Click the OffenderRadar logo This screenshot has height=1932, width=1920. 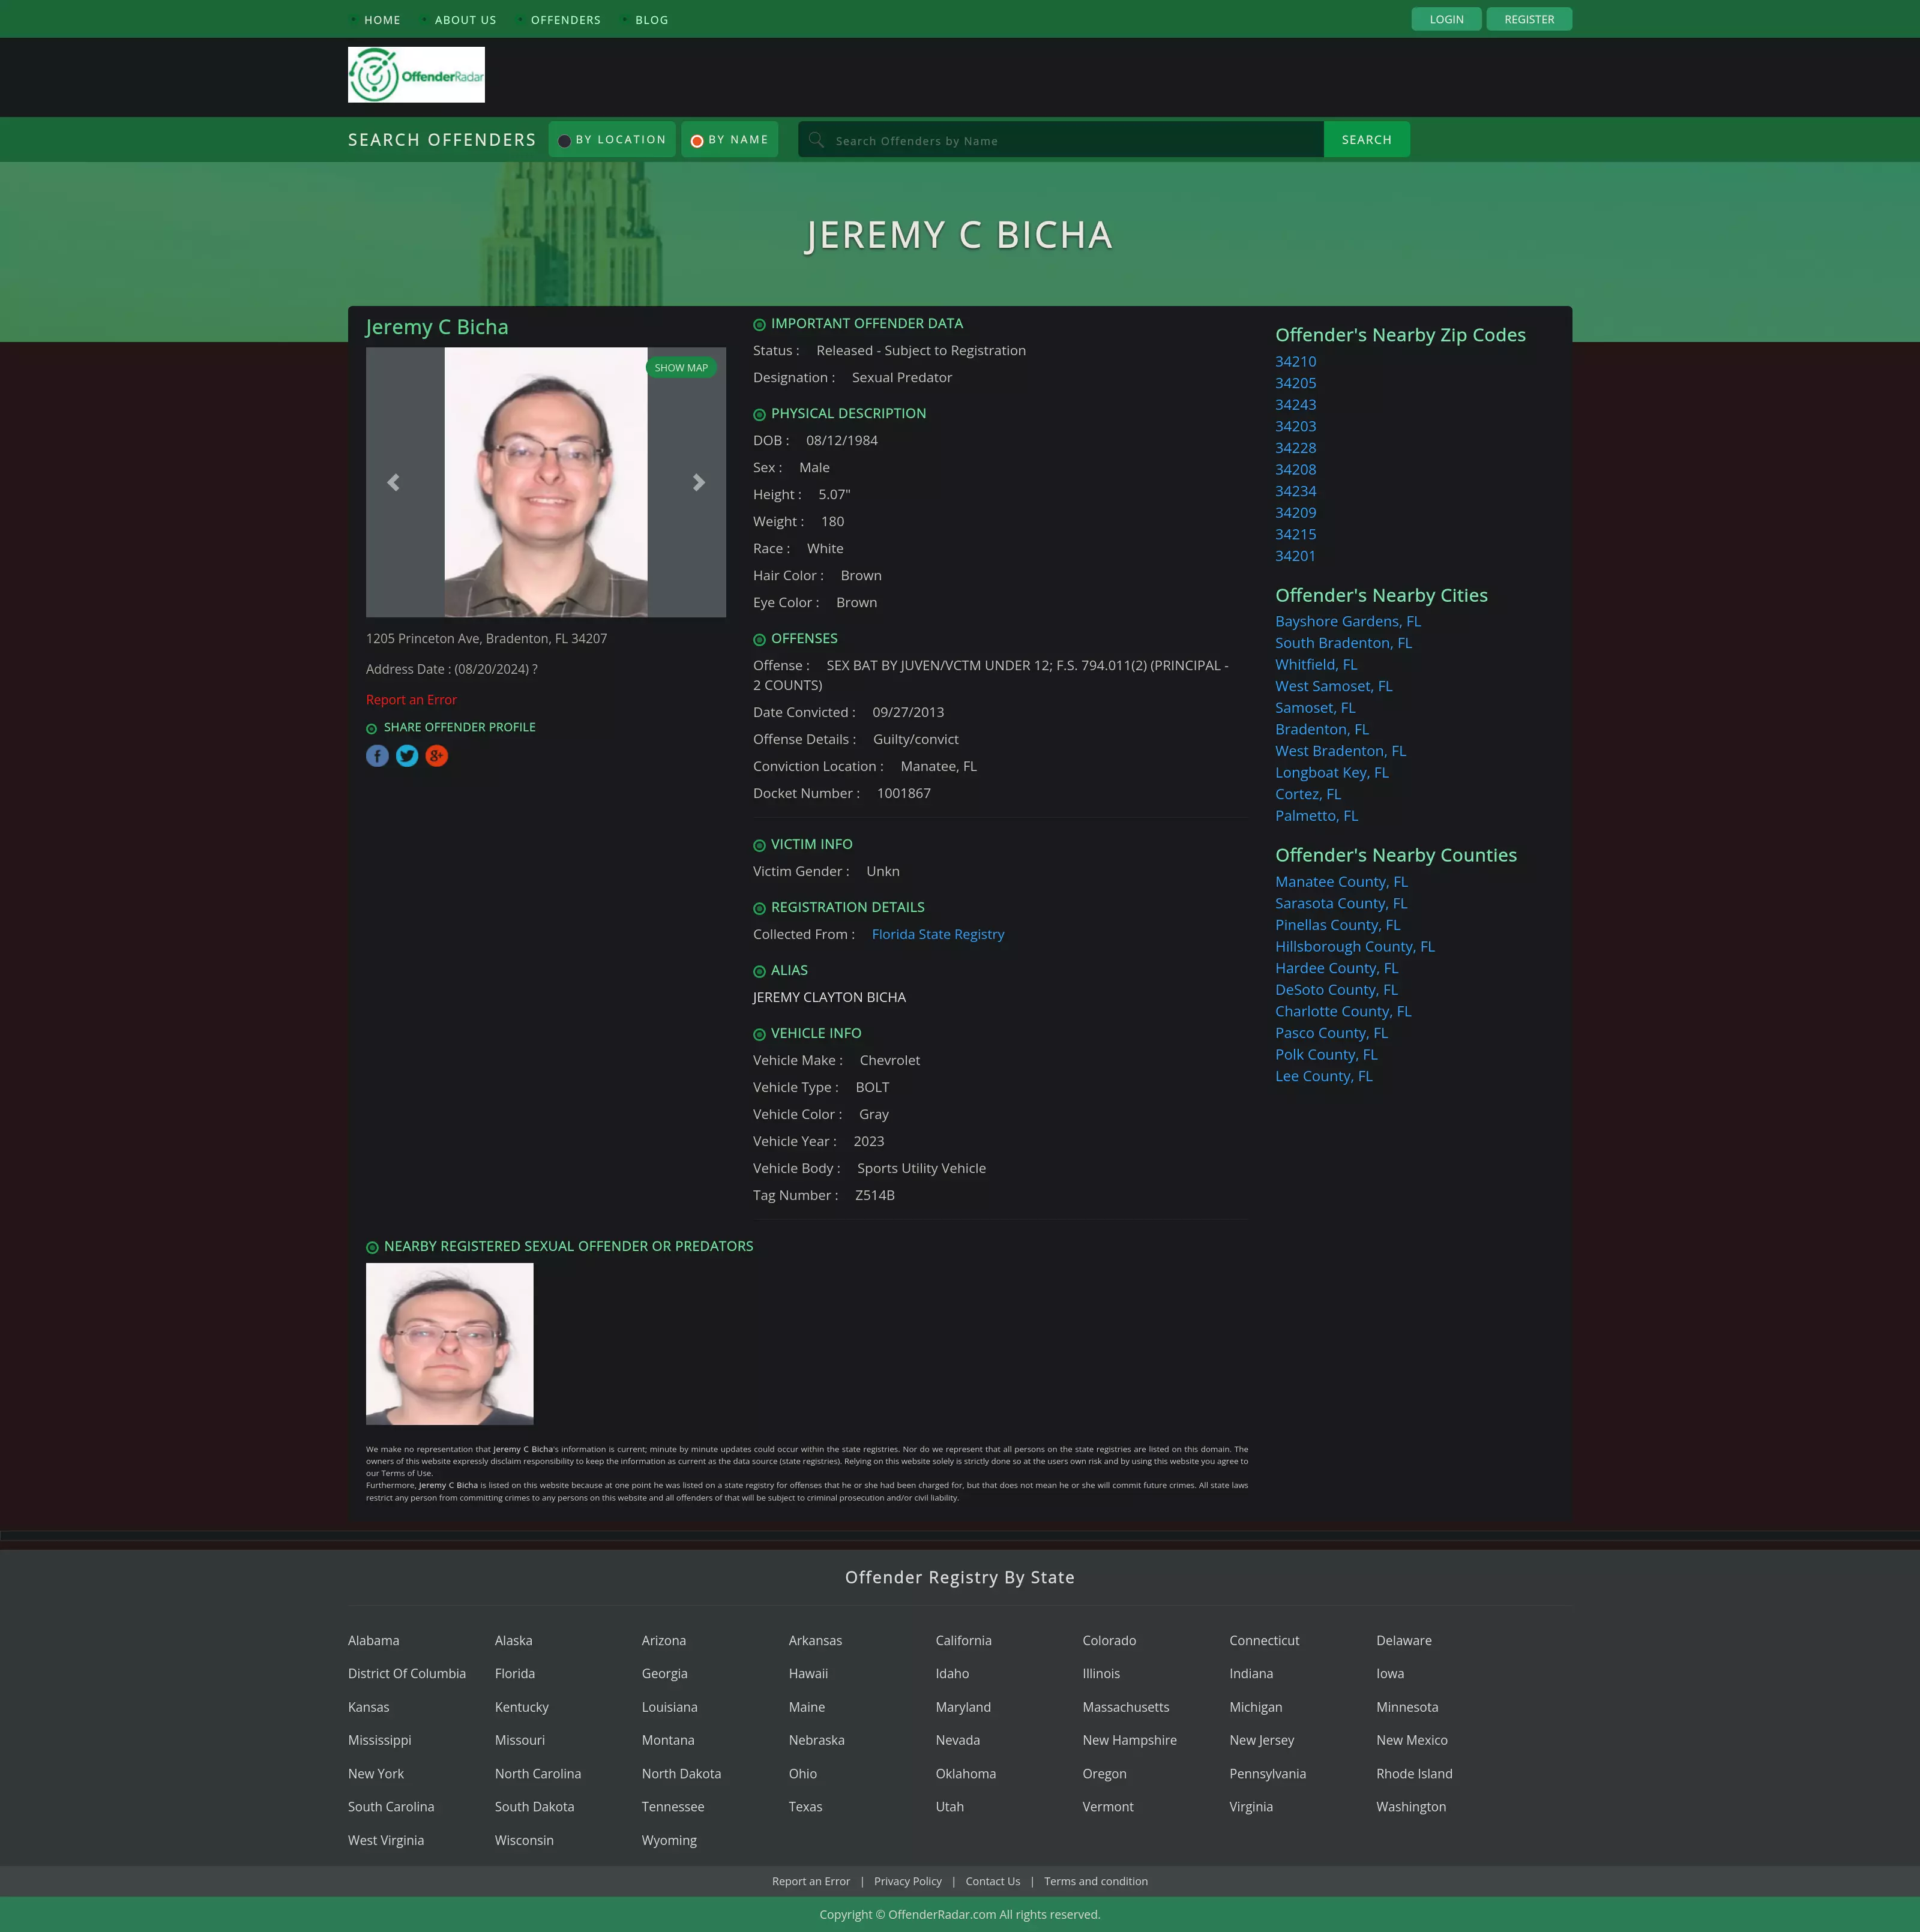point(416,75)
